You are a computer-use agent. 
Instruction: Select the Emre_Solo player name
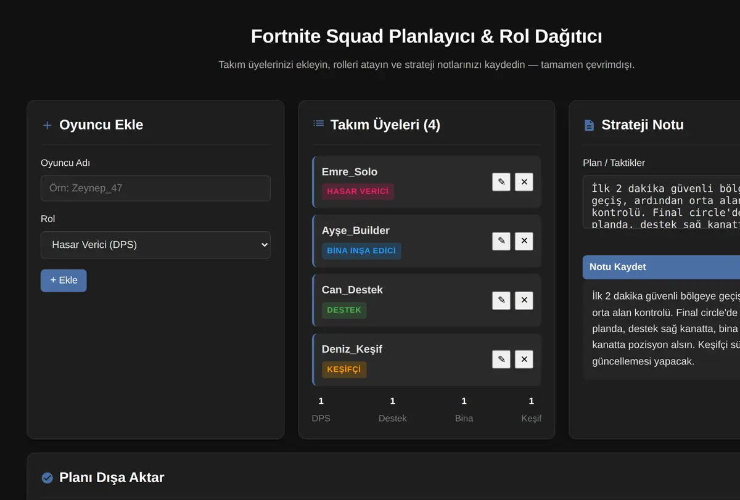coord(350,172)
